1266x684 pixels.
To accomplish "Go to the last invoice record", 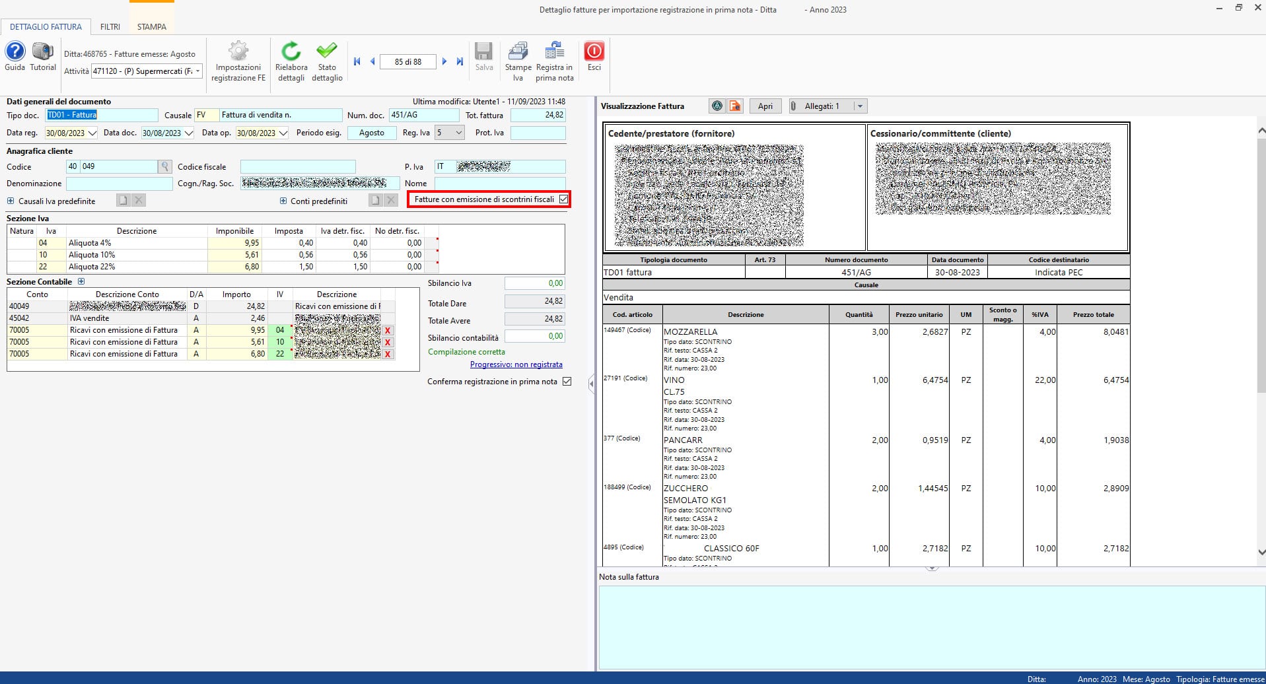I will coord(460,61).
